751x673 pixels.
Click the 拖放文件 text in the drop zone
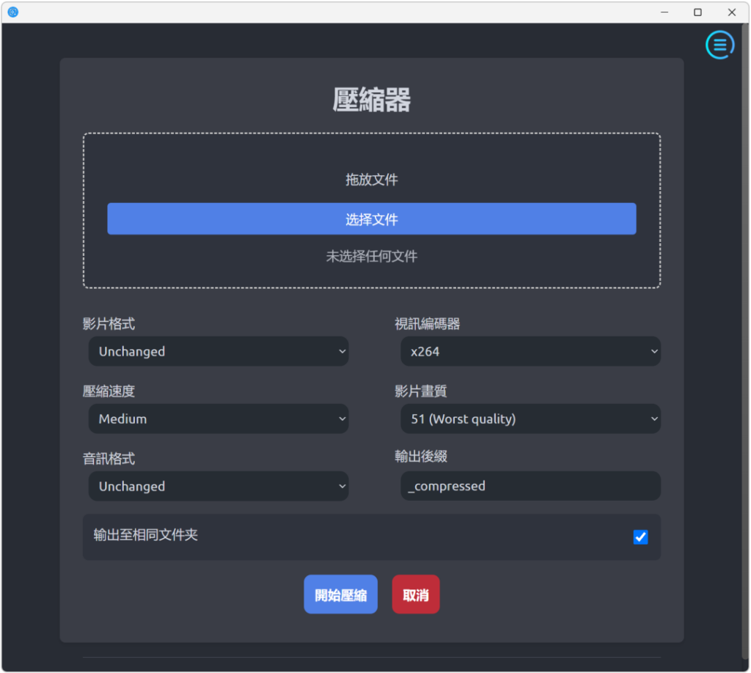[372, 180]
